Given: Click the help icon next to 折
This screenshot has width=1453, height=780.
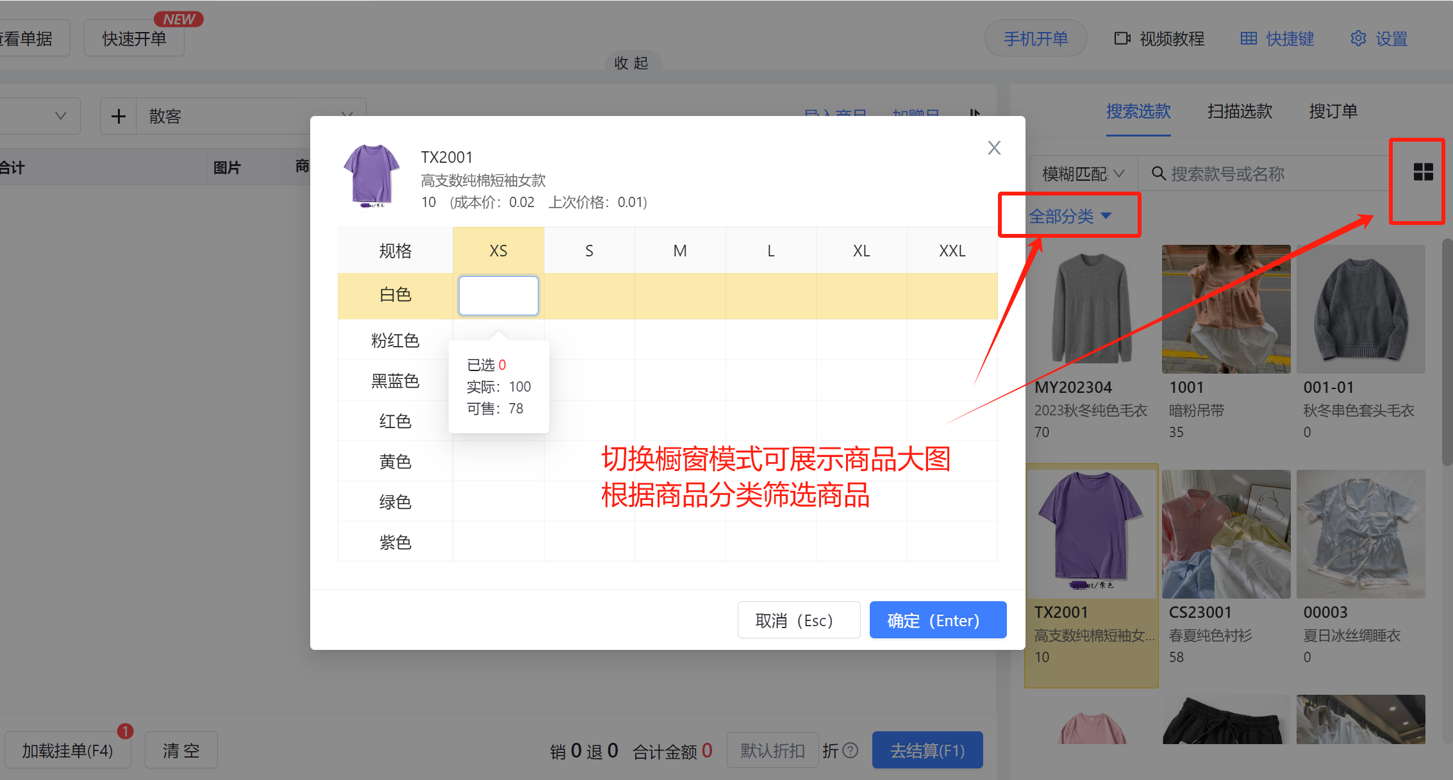Looking at the screenshot, I should (851, 751).
